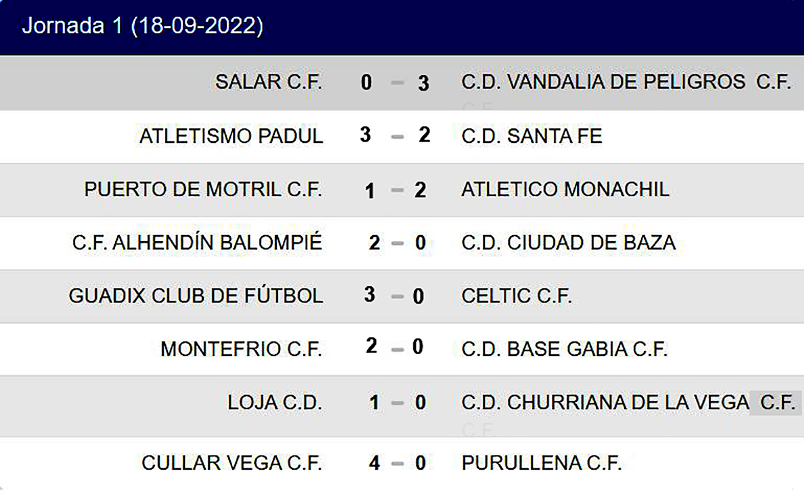Image resolution: width=804 pixels, height=497 pixels.
Task: Select the CELTIC C.F. team
Action: pos(516,296)
